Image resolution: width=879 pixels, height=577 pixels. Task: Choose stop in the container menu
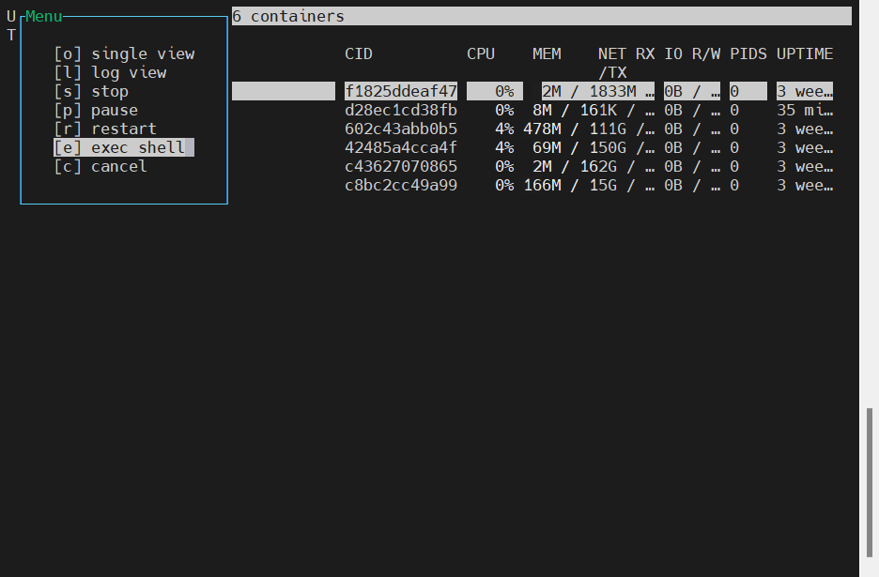tap(91, 91)
